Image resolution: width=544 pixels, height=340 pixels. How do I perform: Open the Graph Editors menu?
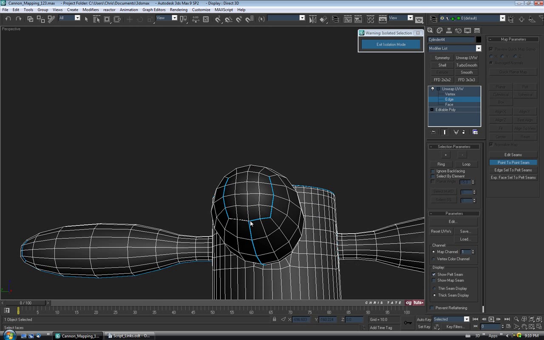click(x=154, y=10)
